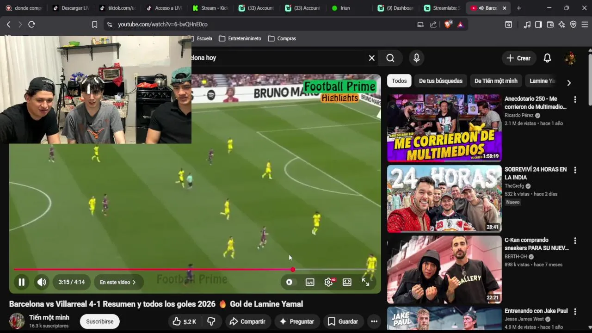592x333 pixels.
Task: Switch to the 'Descargar LIV' tab
Action: 72,8
